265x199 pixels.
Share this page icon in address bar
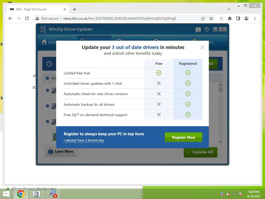(203, 18)
